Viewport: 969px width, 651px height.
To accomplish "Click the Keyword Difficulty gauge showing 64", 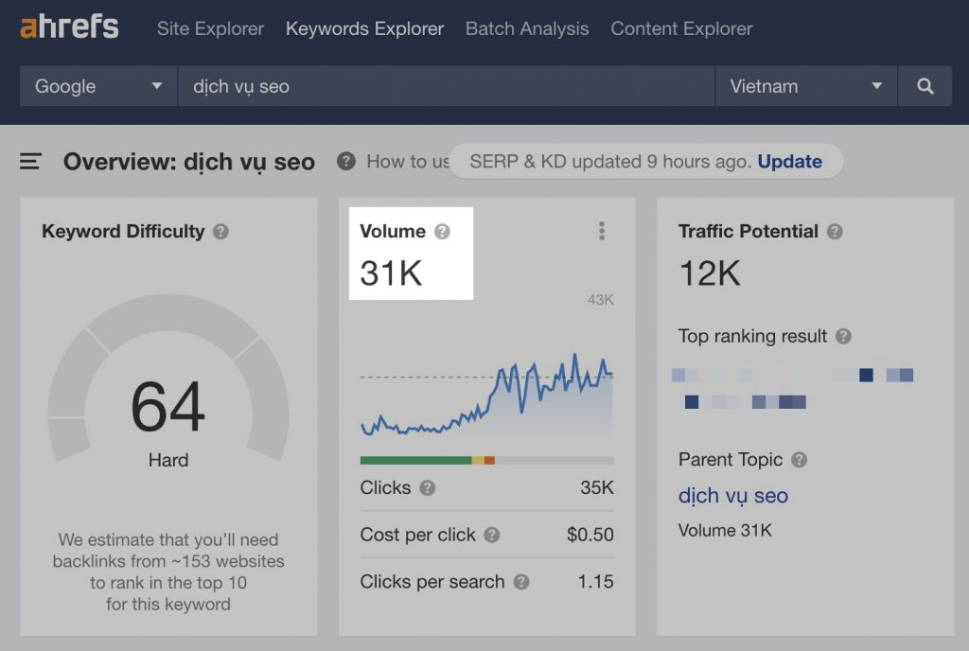I will click(x=168, y=378).
